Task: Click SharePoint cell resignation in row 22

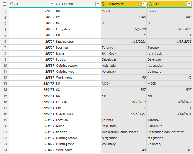Action: coord(124,138)
